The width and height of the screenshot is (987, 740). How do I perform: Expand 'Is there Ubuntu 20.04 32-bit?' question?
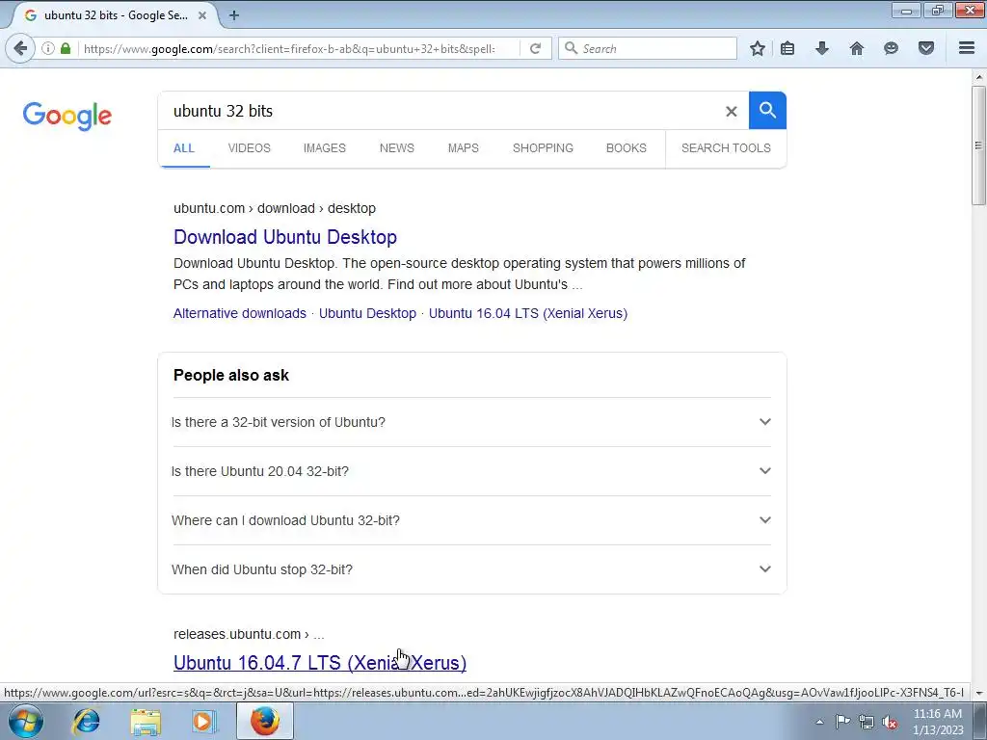coord(471,471)
